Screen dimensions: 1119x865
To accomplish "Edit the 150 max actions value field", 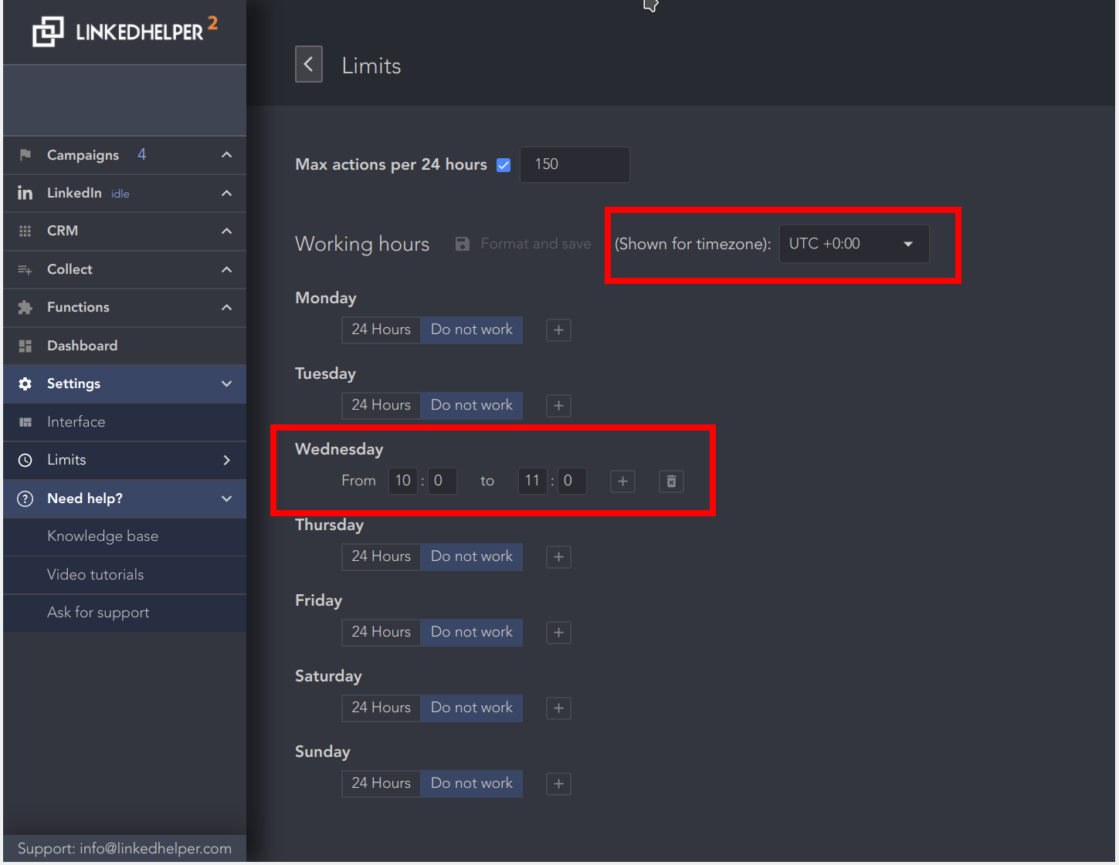I will 575,164.
